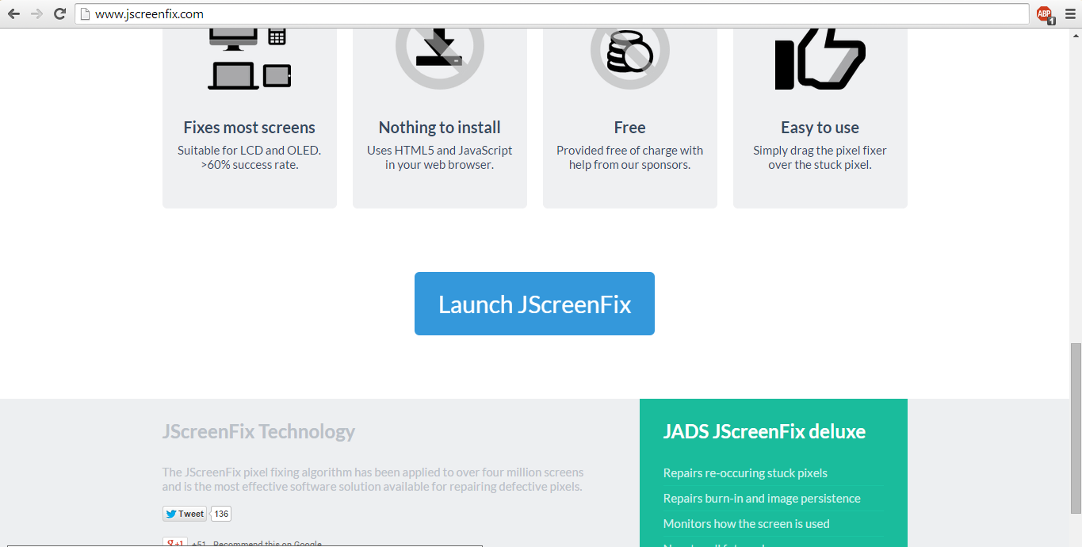1082x547 pixels.
Task: Click the 'Easy to use' heading
Action: [820, 128]
